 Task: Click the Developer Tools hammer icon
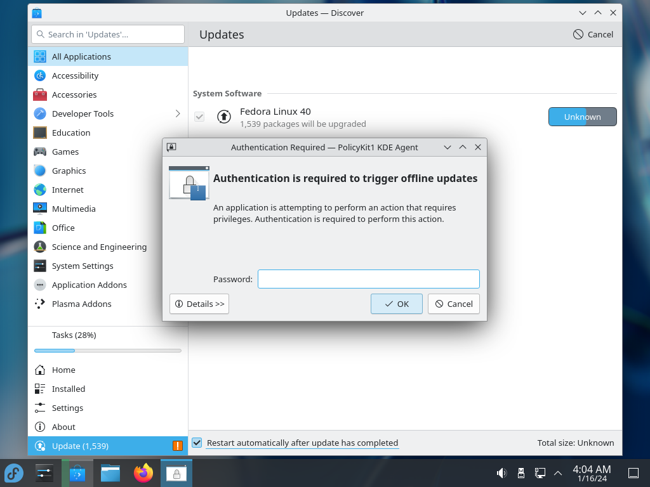point(40,114)
